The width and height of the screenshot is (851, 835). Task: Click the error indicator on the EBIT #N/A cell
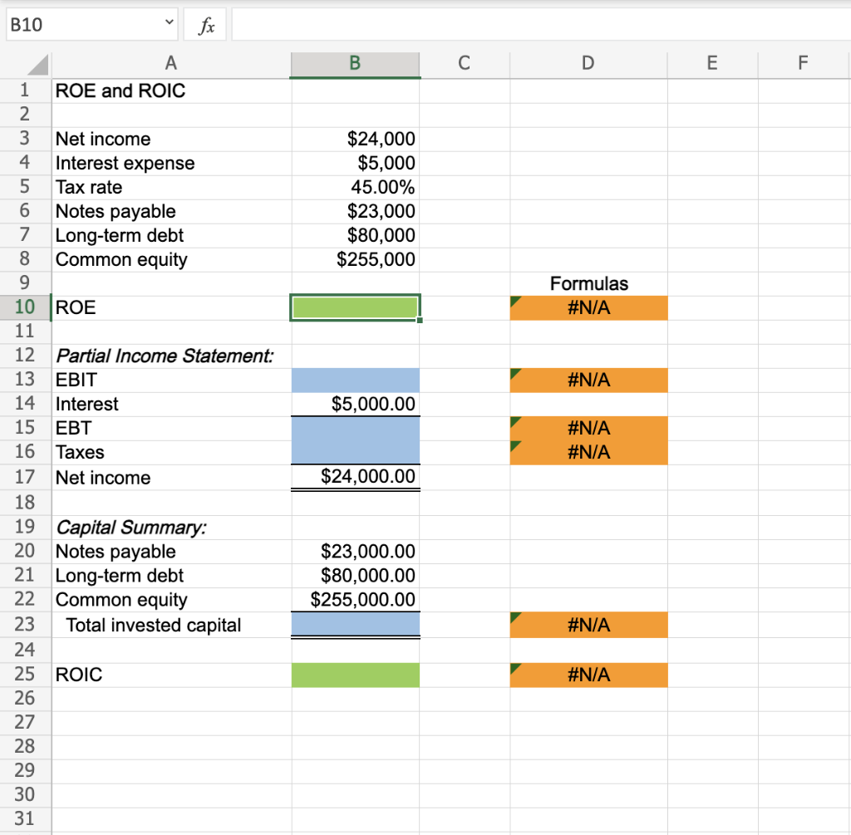[x=514, y=371]
